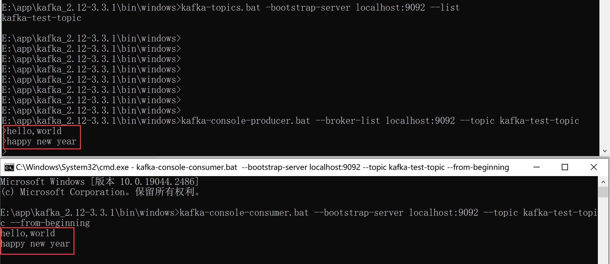Viewport: 610px width, 264px height.
Task: Click the empty producer input prompt below 'happy new year'
Action: tap(4, 152)
